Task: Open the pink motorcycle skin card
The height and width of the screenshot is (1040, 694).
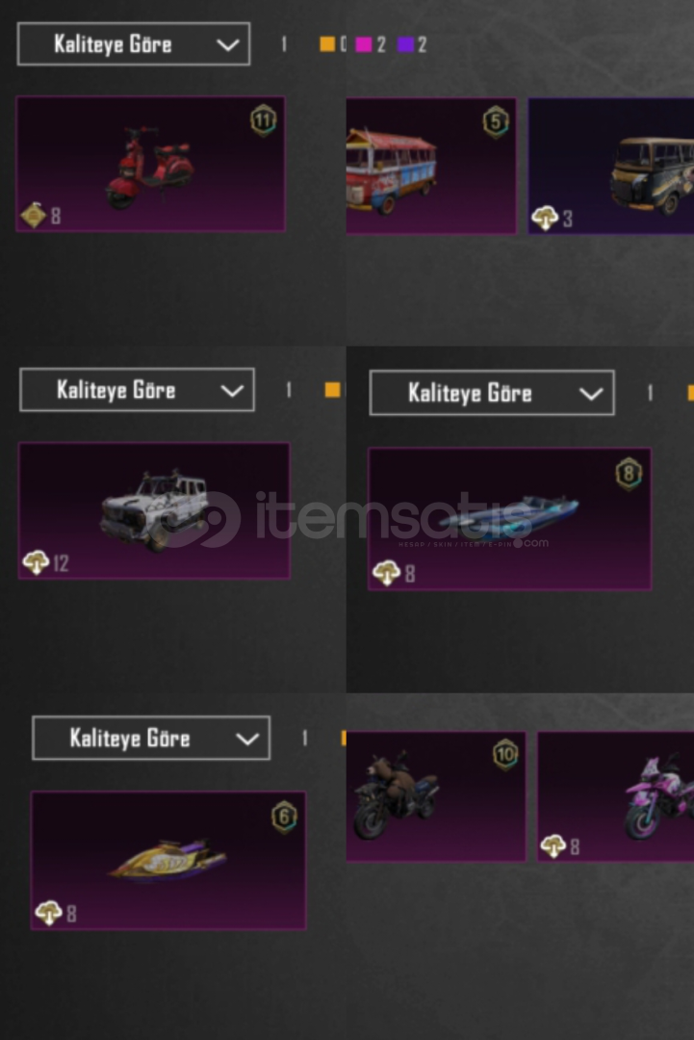Action: click(616, 796)
